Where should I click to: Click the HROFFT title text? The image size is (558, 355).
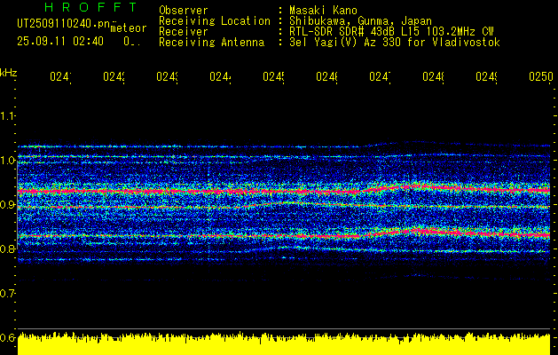91,7
